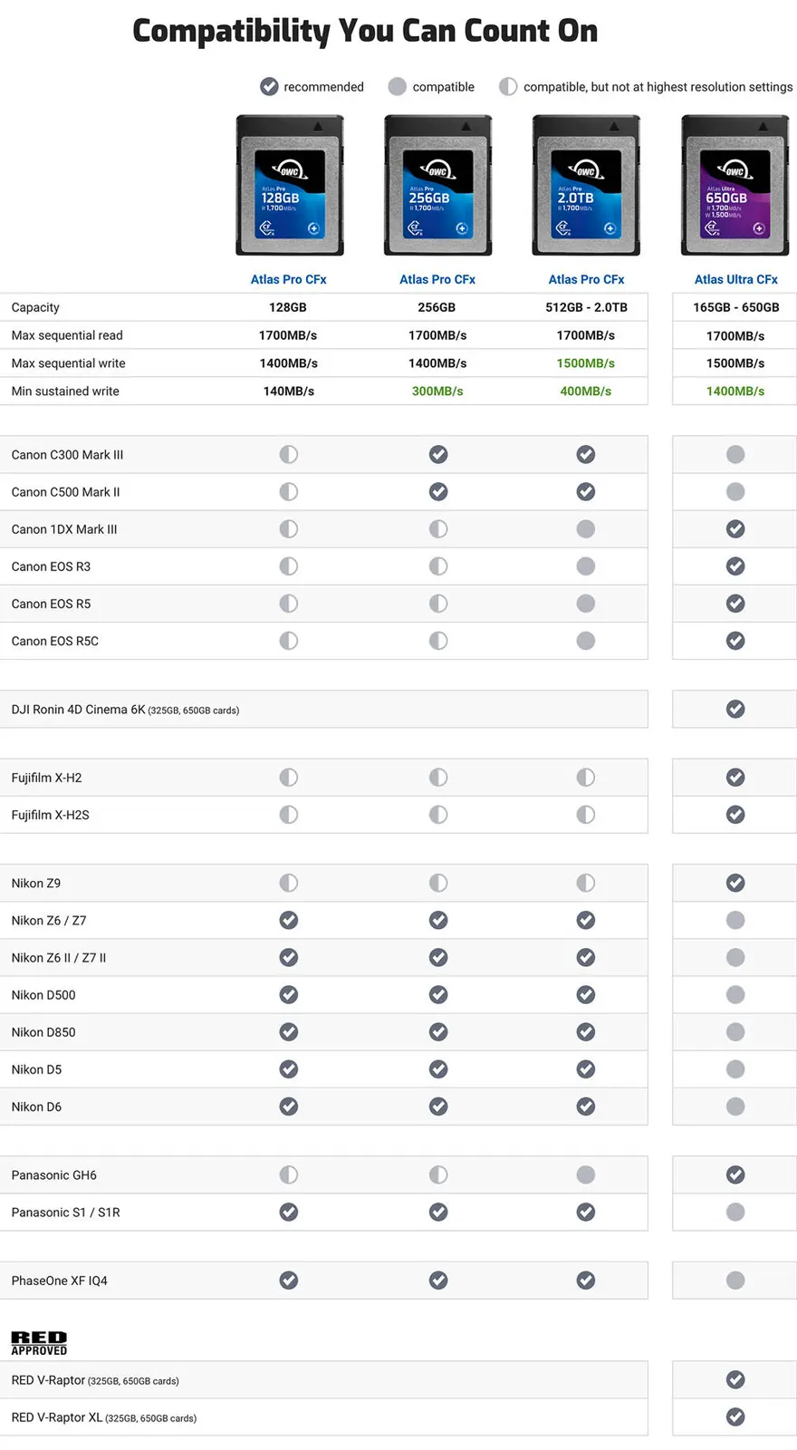Click Nikon D500 Atlas Ultra gray circle

(x=735, y=994)
